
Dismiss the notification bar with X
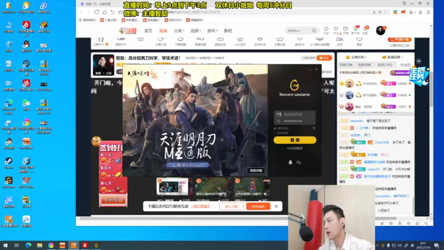click(x=276, y=206)
